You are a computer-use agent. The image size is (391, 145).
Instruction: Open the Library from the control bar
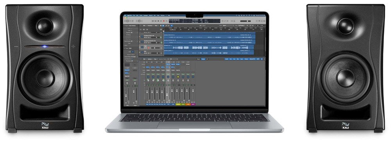pos(125,21)
